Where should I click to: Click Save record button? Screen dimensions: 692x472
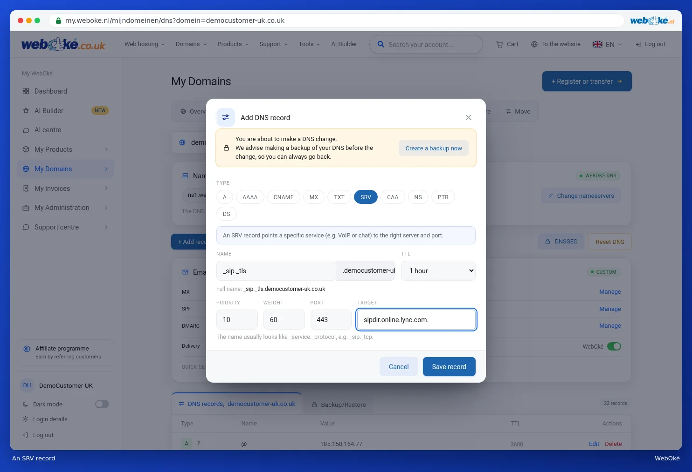449,367
